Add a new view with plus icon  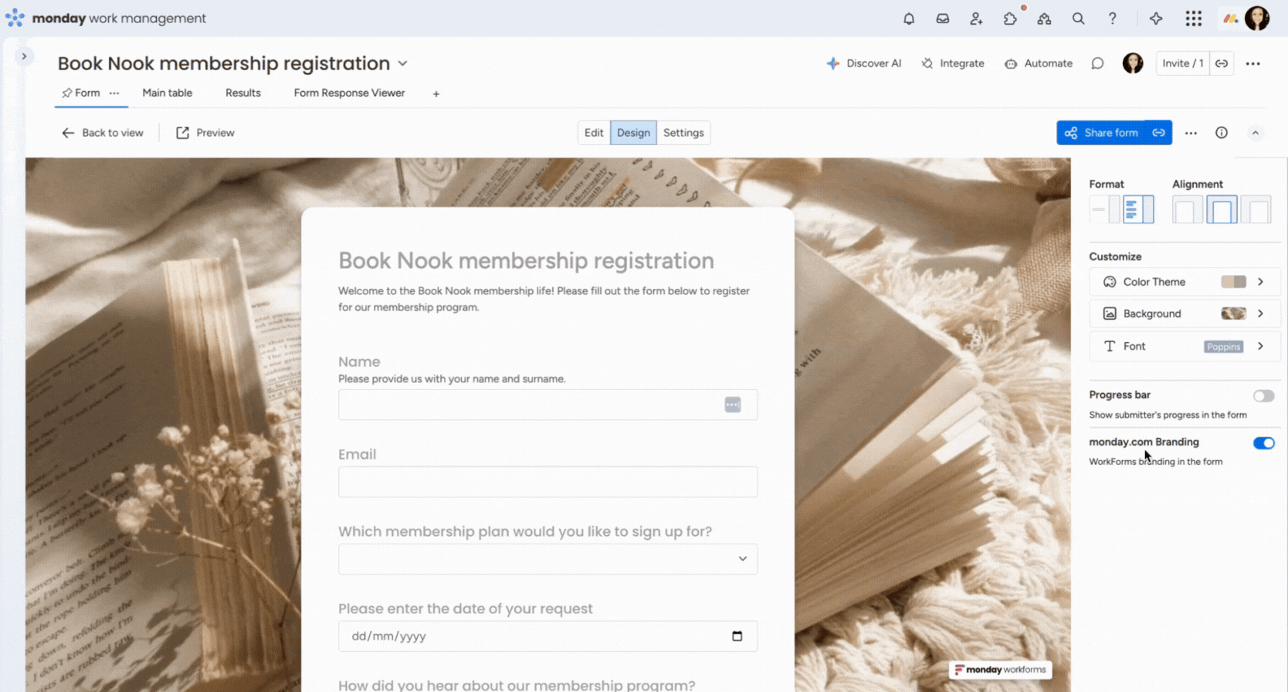coord(436,93)
